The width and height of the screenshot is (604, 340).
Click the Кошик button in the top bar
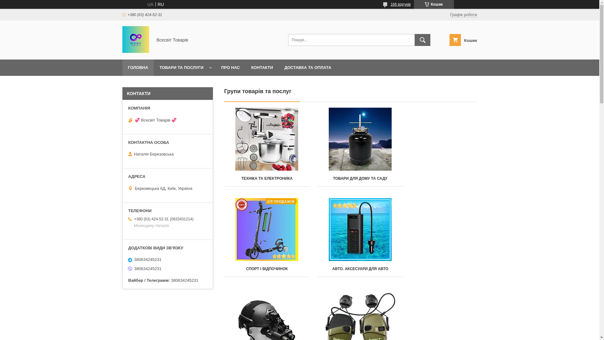pos(434,4)
